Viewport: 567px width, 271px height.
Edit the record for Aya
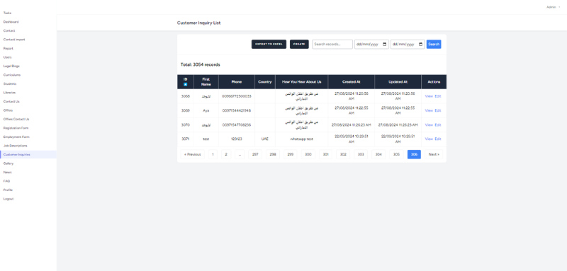click(x=438, y=110)
